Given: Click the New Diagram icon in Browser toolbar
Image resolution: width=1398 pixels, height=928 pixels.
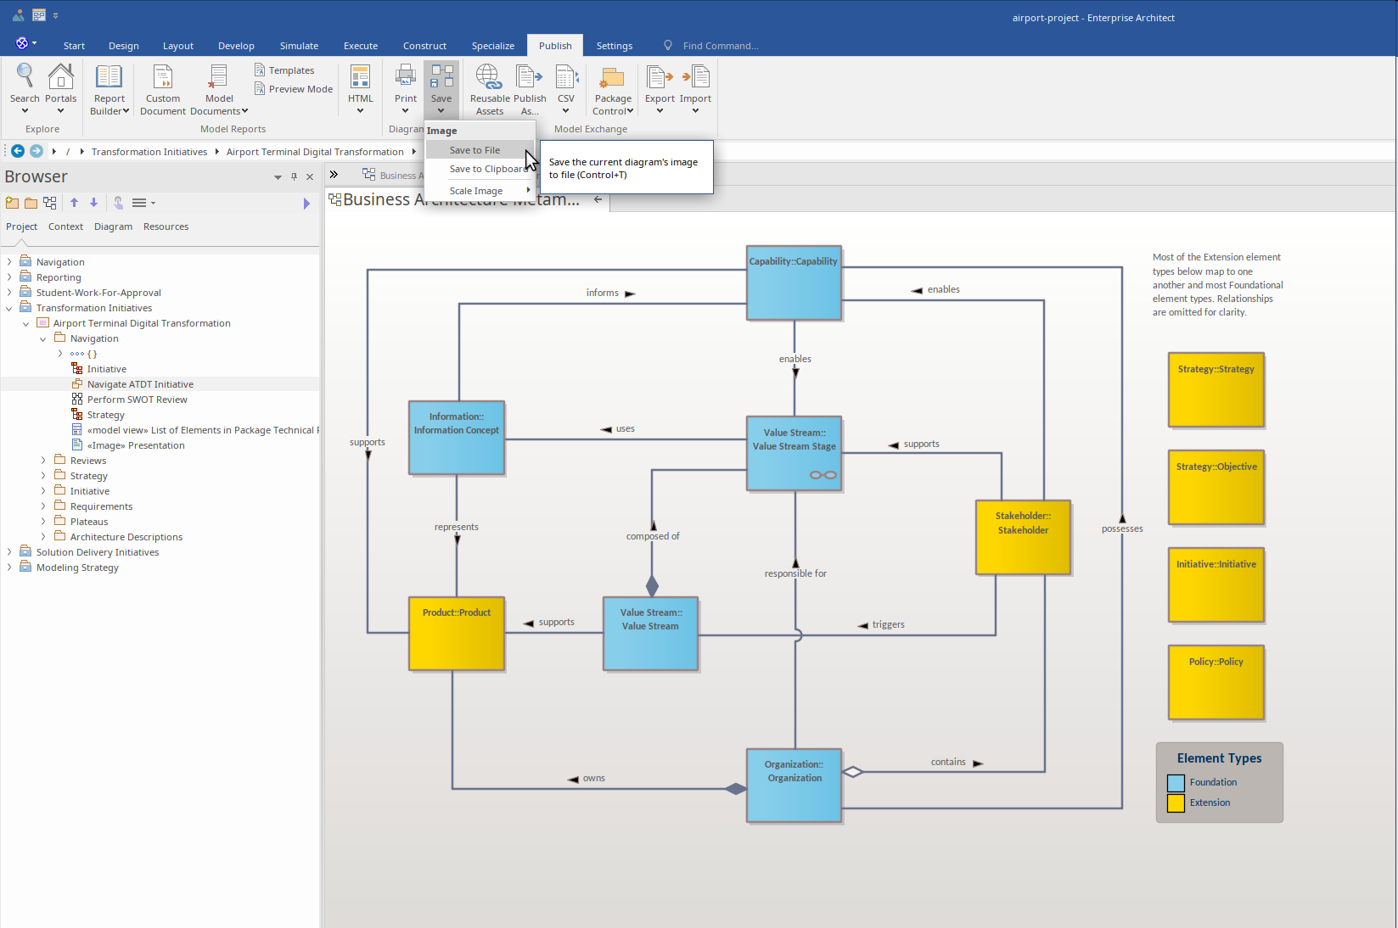Looking at the screenshot, I should [50, 203].
